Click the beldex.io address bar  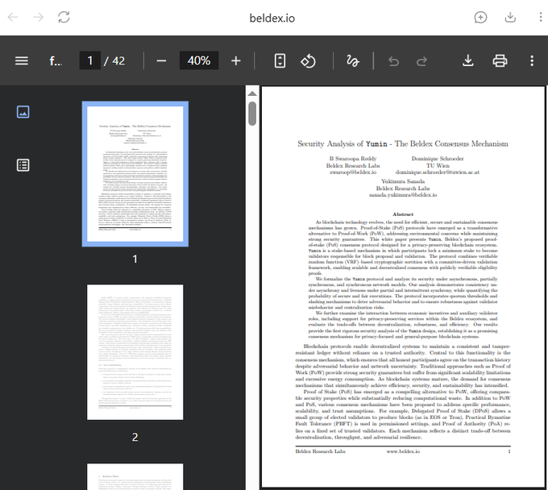point(272,18)
